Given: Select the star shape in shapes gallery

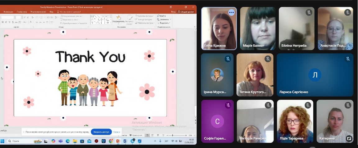Looking at the screenshot, I should click(108, 23).
